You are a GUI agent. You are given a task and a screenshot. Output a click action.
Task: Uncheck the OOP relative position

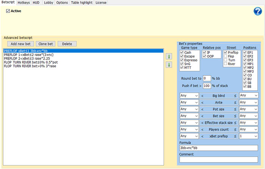205,56
